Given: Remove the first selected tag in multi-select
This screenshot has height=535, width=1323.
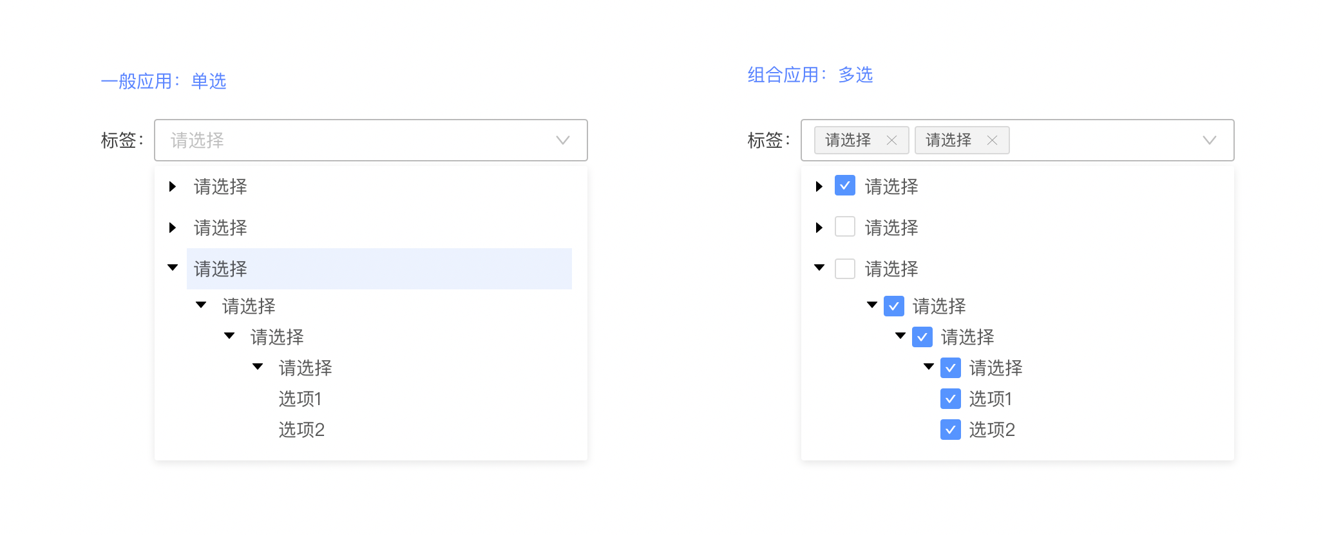Looking at the screenshot, I should pos(891,140).
